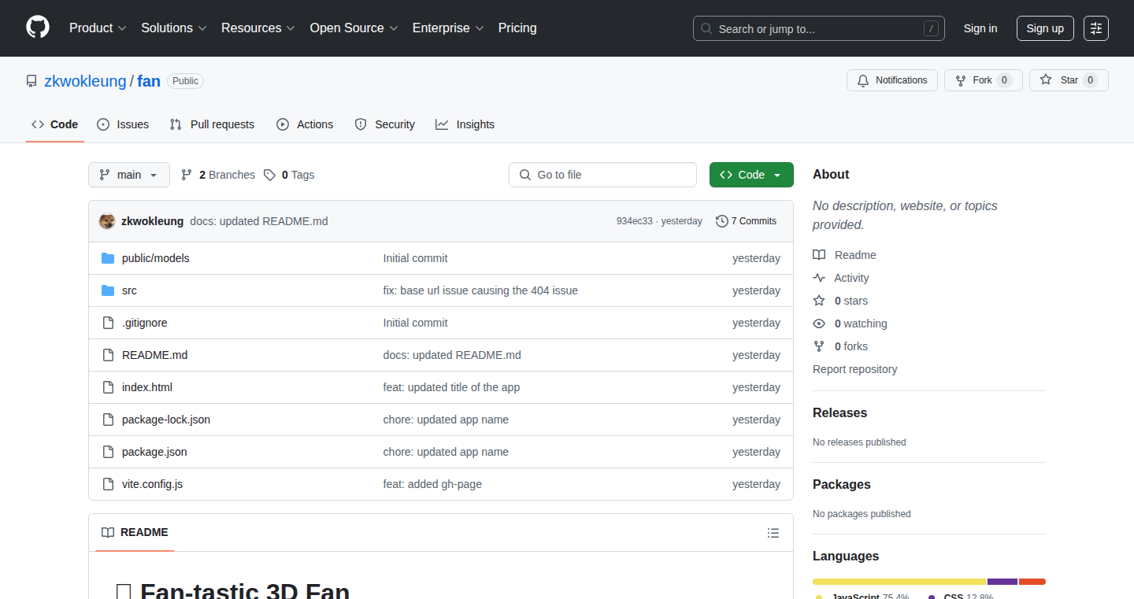Viewport: 1134px width, 599px height.
Task: Open the package-lock.json file
Action: tap(166, 420)
